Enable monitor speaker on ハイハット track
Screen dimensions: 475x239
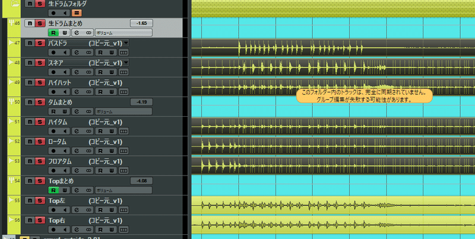pyautogui.click(x=65, y=92)
